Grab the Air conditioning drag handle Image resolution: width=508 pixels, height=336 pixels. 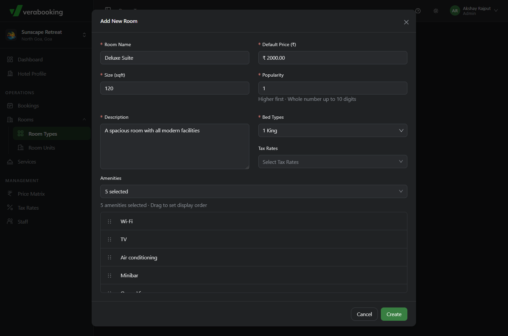click(x=110, y=257)
